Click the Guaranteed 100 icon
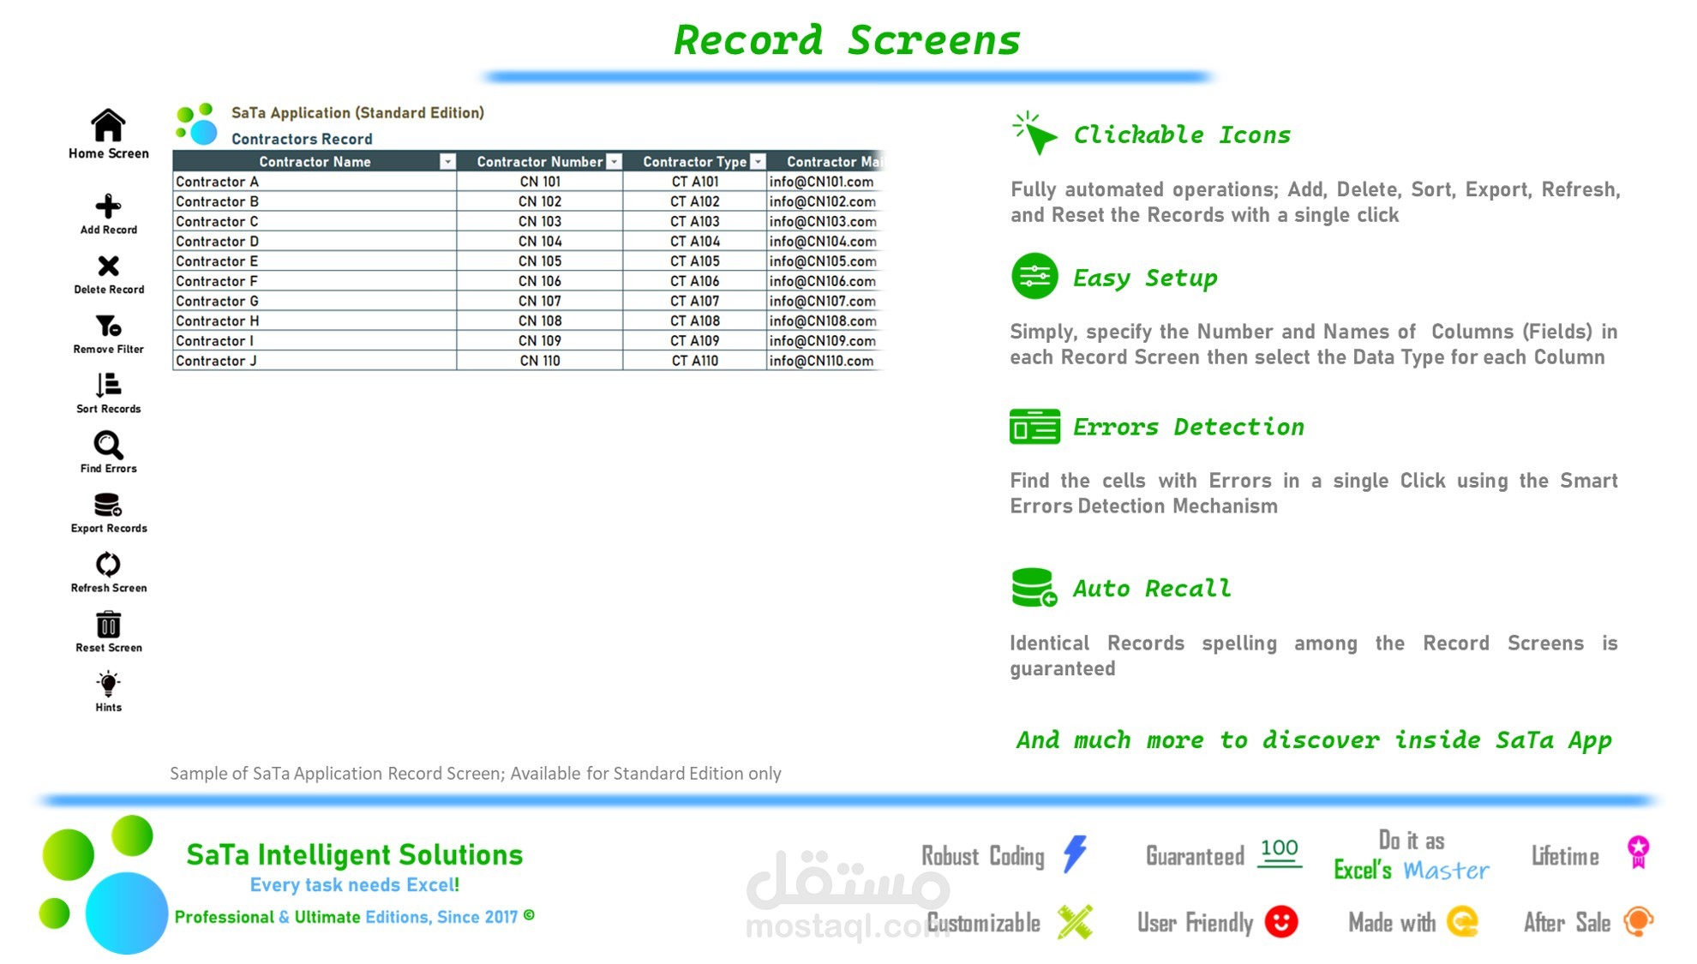The height and width of the screenshot is (964, 1697). point(1280,853)
